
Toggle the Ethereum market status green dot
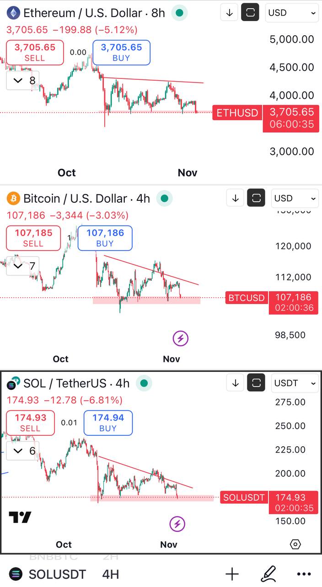180,13
